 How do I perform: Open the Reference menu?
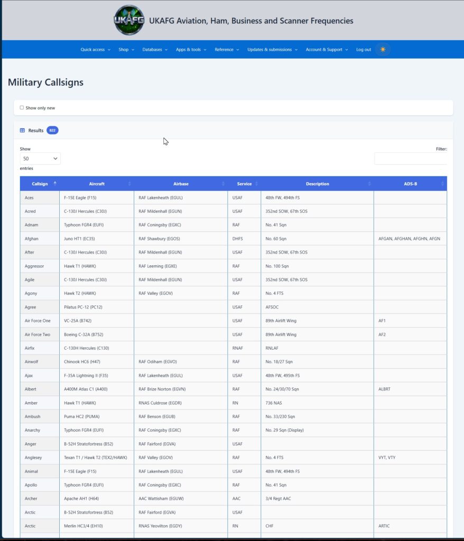[227, 49]
